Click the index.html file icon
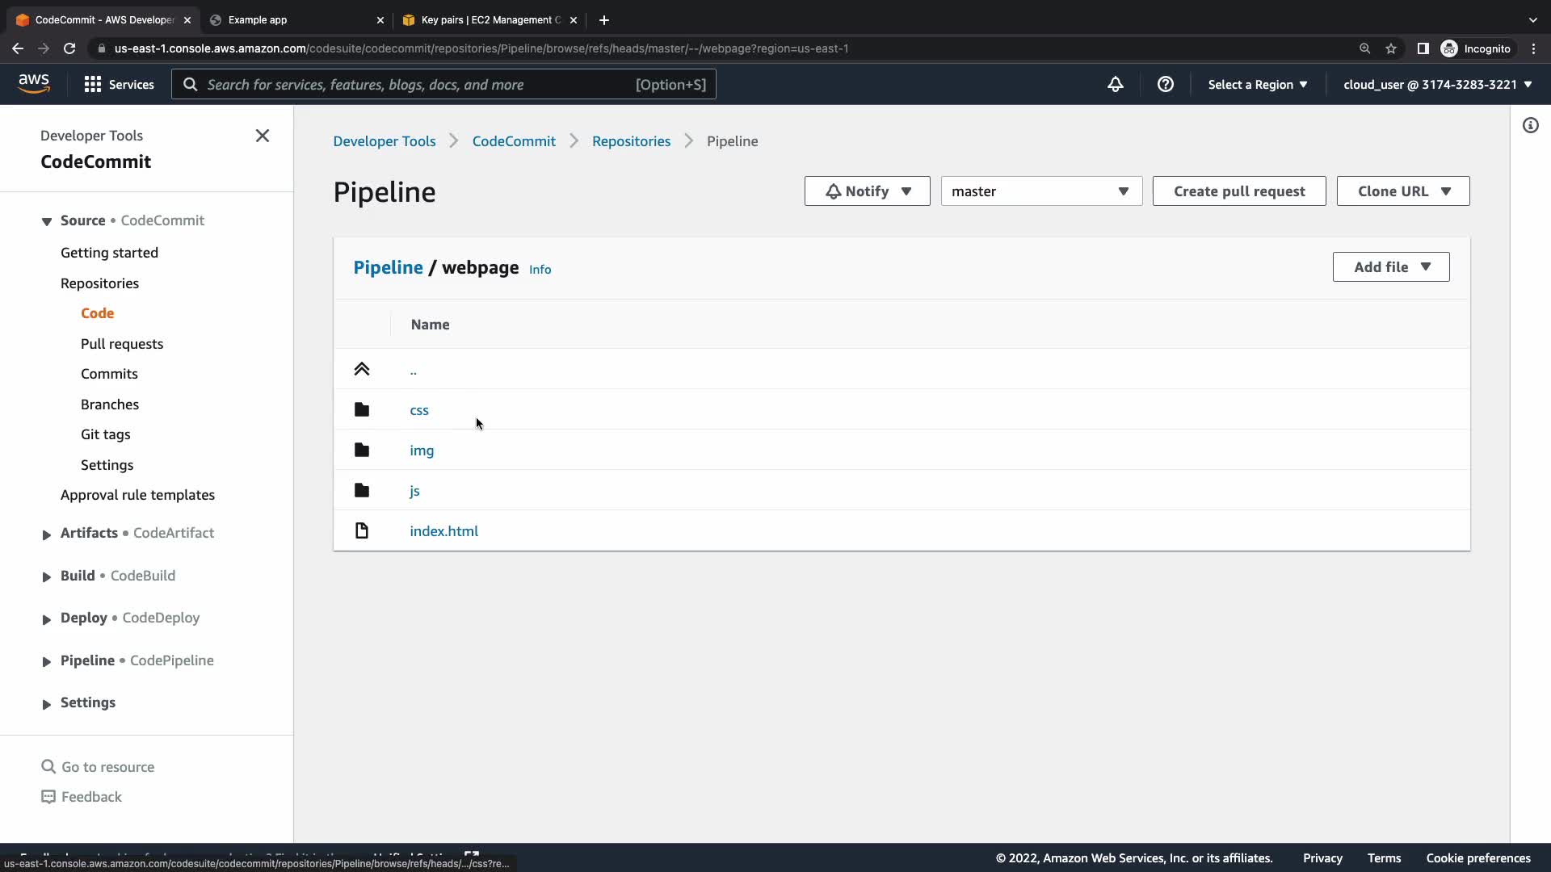The image size is (1551, 872). (362, 530)
